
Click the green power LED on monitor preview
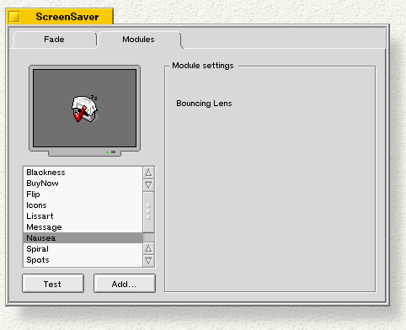point(107,152)
